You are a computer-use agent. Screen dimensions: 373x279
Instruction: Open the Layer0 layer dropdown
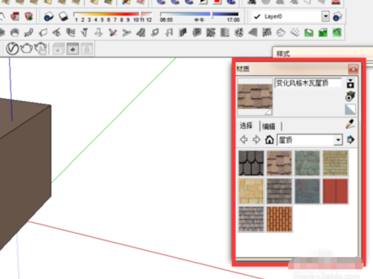[x=326, y=16]
